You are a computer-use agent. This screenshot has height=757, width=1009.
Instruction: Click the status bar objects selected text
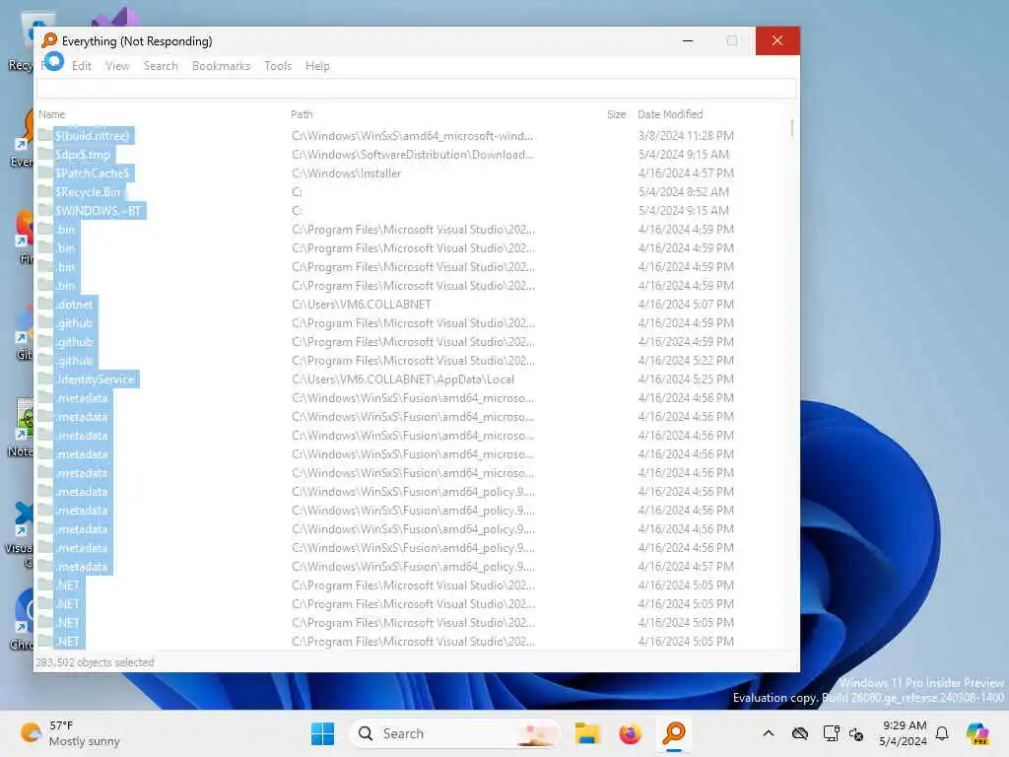click(96, 662)
